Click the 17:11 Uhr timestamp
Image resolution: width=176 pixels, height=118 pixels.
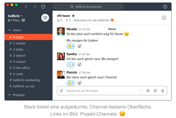point(84,29)
